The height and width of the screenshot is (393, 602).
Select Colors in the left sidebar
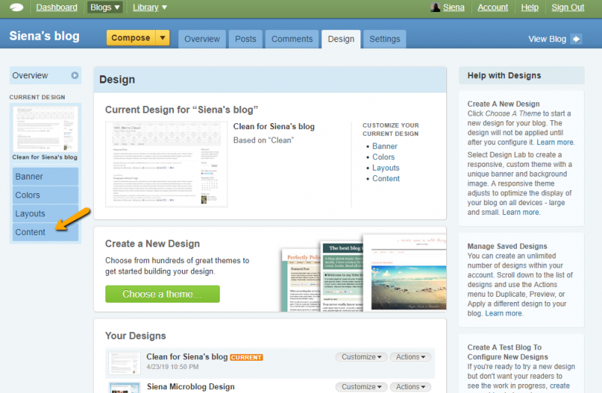[29, 195]
